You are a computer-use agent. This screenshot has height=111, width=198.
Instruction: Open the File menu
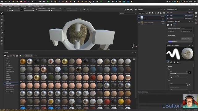pos(2,7)
